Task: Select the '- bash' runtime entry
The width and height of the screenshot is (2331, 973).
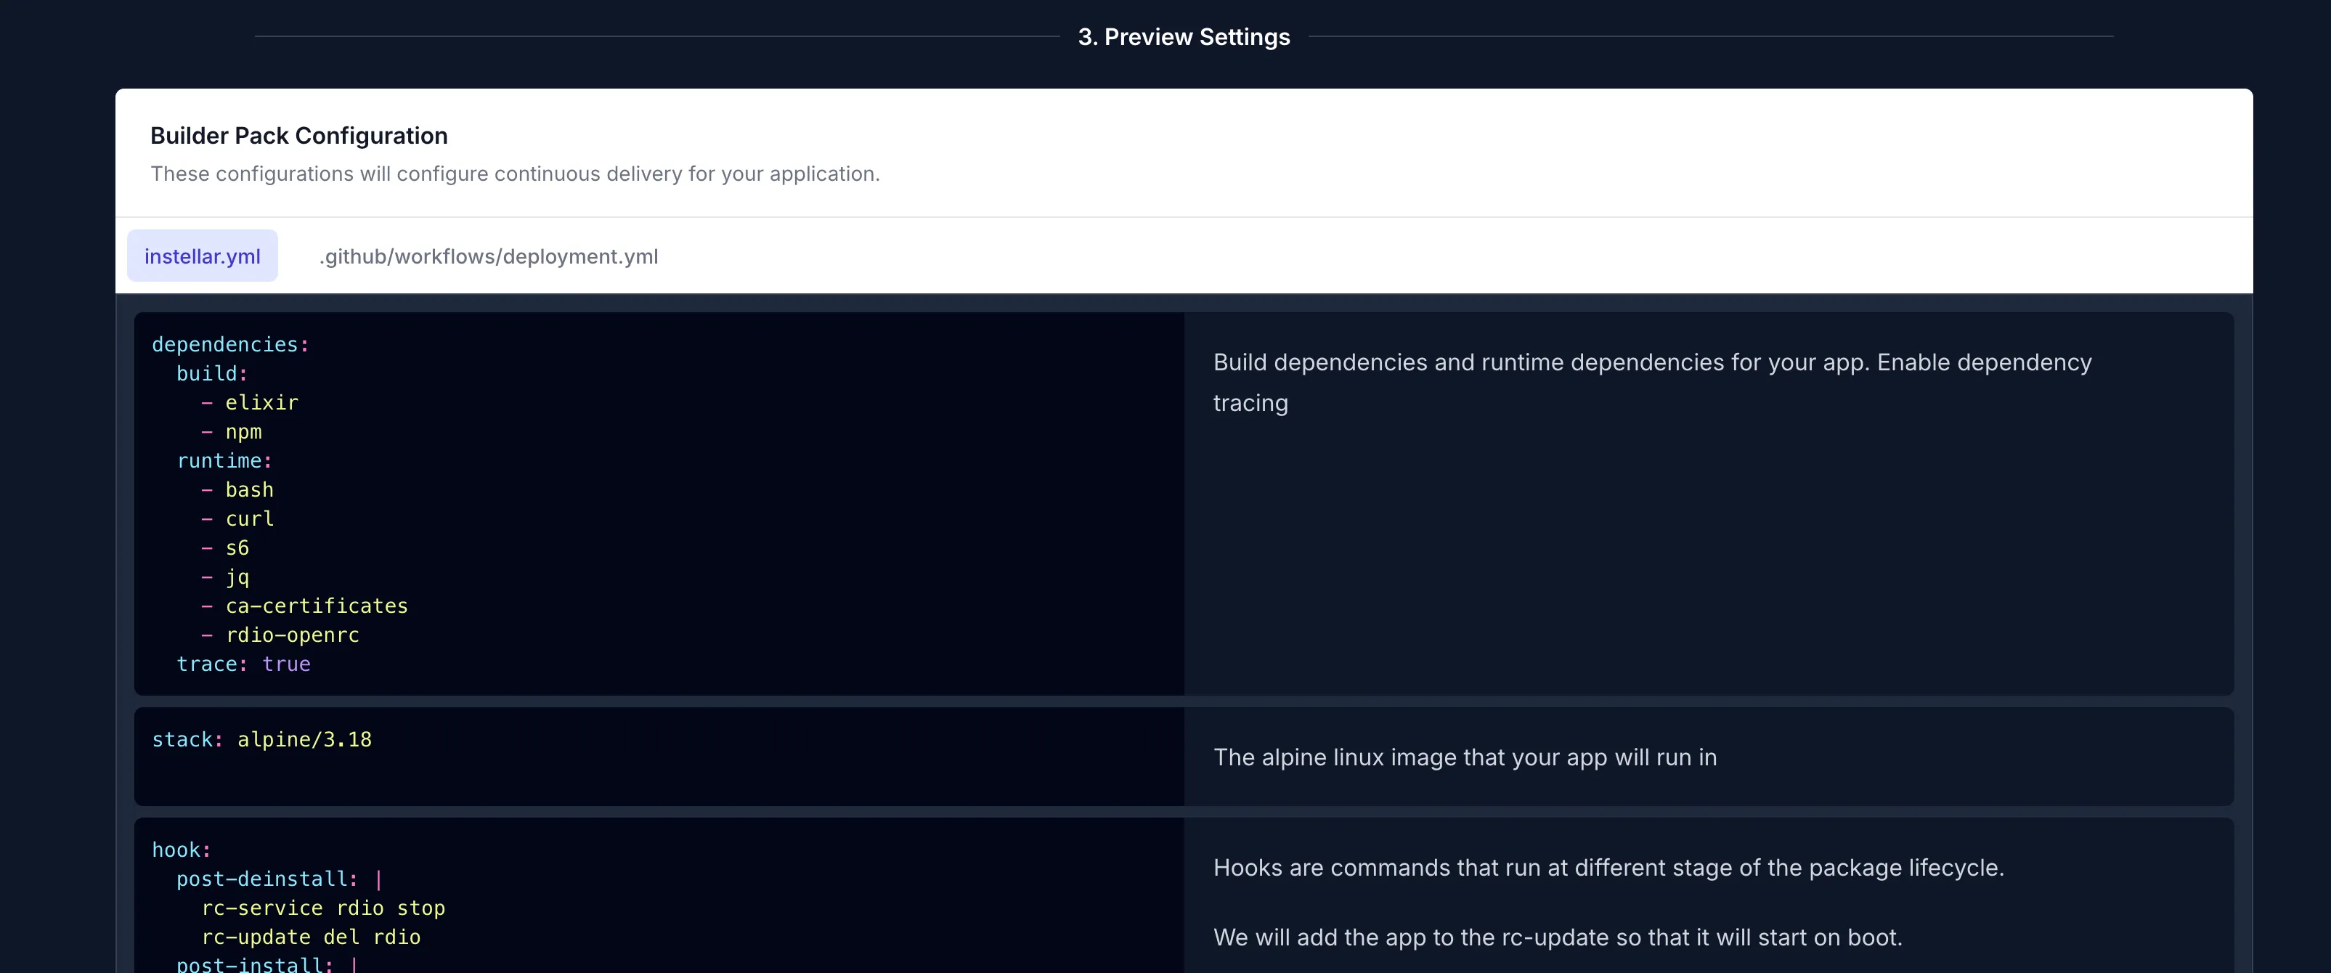Action: tap(237, 489)
